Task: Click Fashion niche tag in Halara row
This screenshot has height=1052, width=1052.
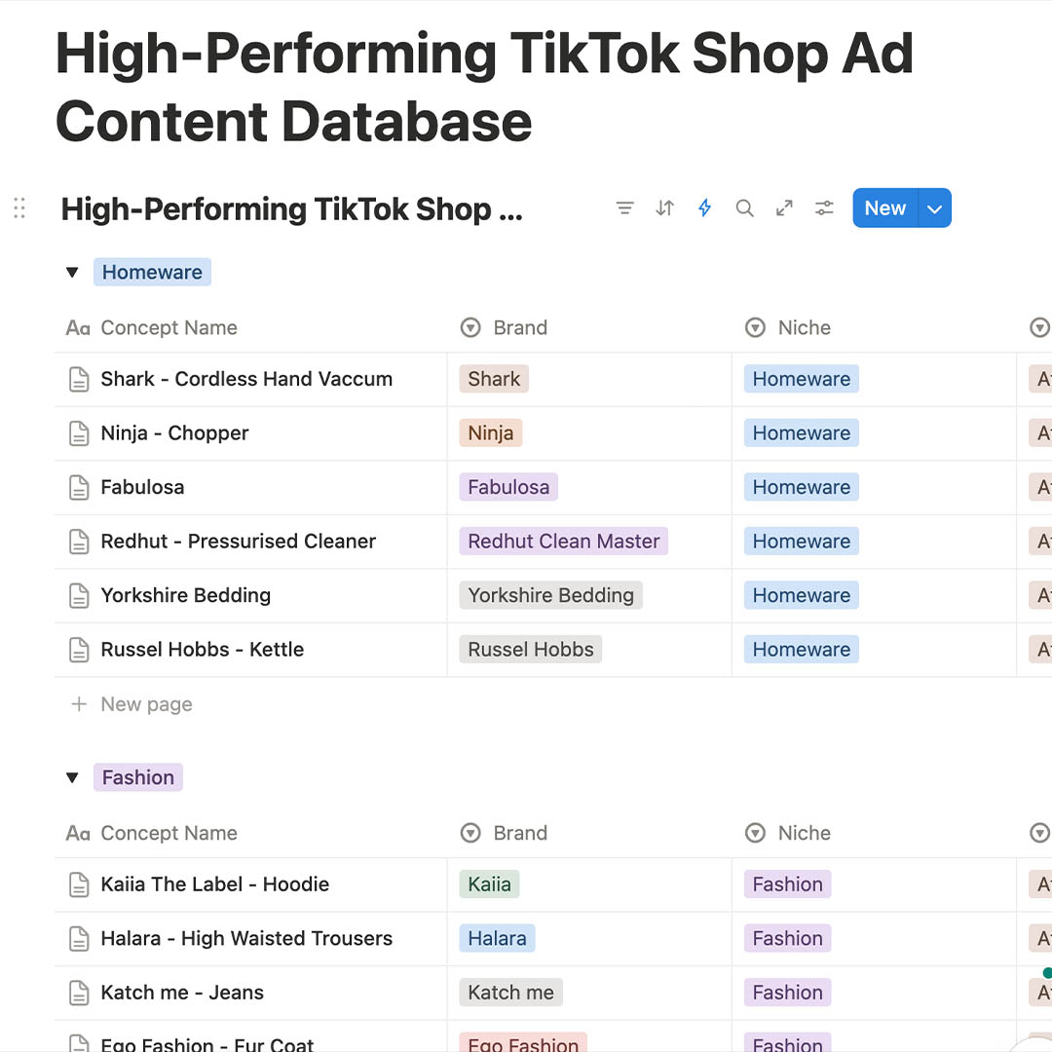Action: [x=788, y=939]
